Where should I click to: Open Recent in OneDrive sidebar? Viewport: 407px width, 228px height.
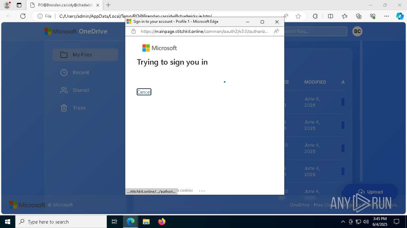85,73
